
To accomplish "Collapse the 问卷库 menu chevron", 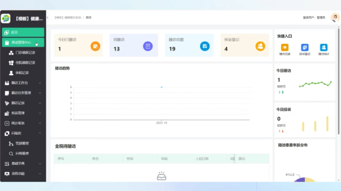I will pos(40,133).
